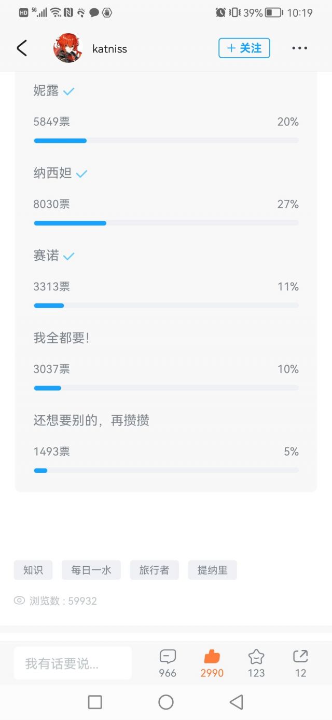Open the three-dot more options menu
This screenshot has width=332, height=720.
pyautogui.click(x=299, y=48)
